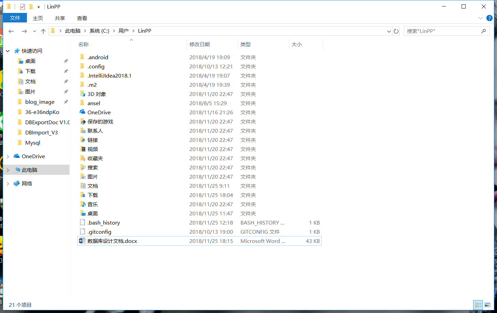Image resolution: width=497 pixels, height=313 pixels.
Task: Switch to the 共享 ribbon tab
Action: click(x=60, y=18)
